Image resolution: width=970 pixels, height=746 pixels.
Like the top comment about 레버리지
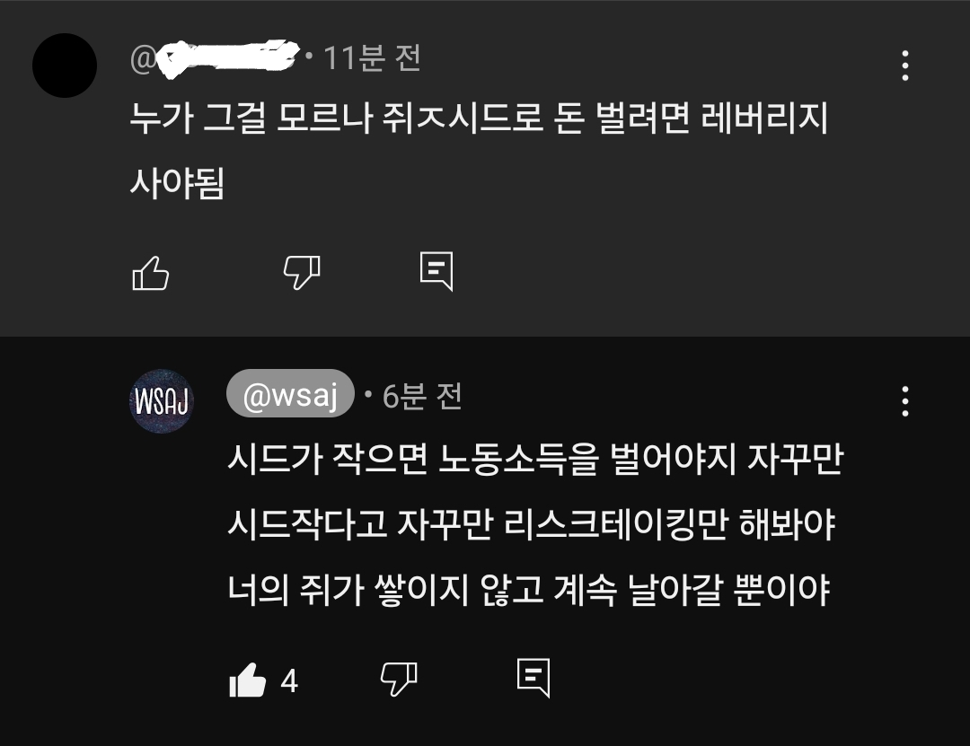[150, 273]
